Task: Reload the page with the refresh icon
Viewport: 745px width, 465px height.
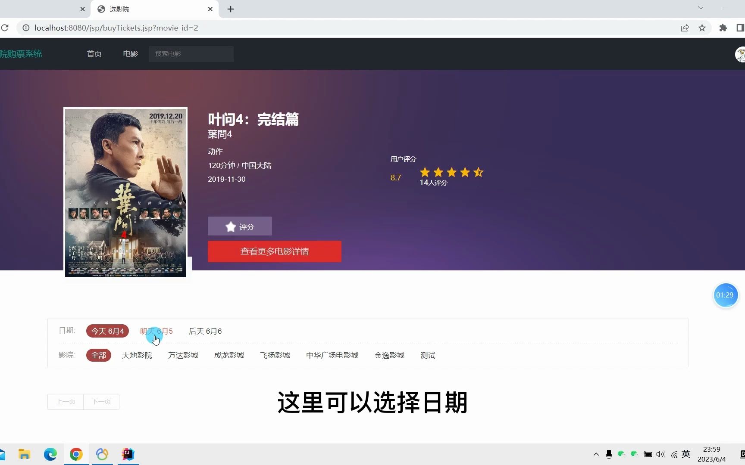Action: pos(5,28)
